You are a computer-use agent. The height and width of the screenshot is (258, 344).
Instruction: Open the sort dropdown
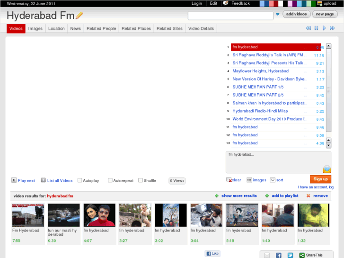pos(273,180)
